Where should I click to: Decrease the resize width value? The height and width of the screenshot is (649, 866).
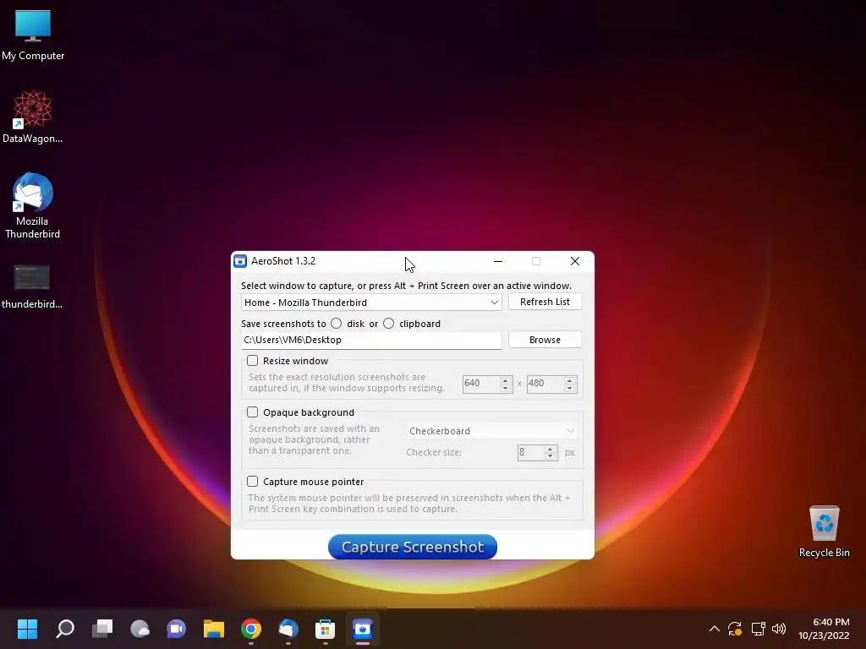(506, 388)
